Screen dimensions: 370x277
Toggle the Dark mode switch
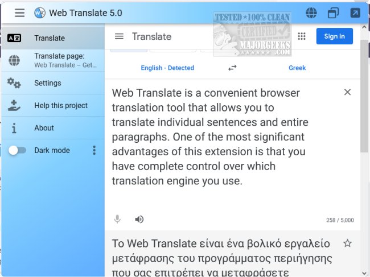pos(17,150)
